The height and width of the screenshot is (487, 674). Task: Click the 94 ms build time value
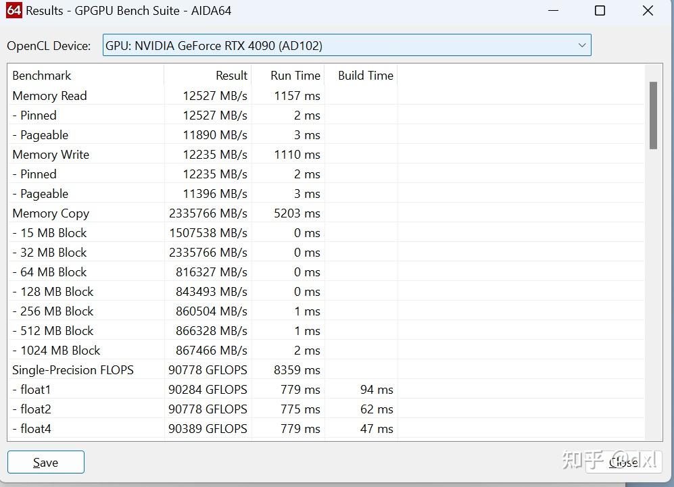coord(377,390)
